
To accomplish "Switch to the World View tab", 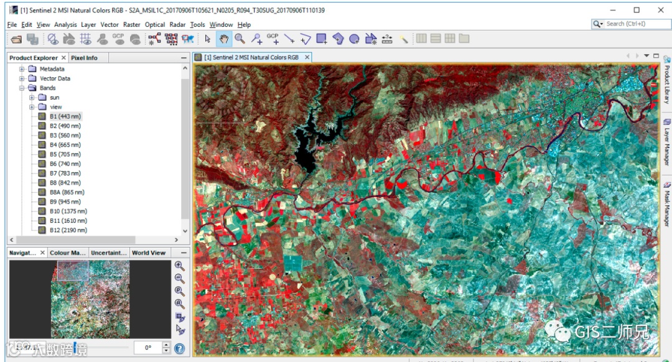I will point(149,253).
